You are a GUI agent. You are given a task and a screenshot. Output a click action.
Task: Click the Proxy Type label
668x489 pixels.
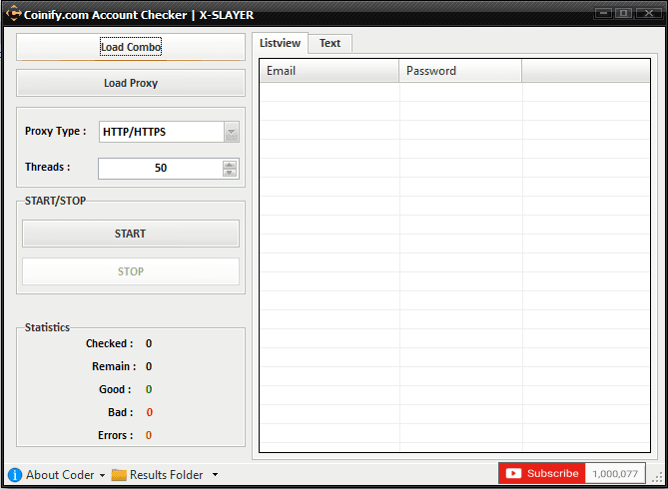[55, 131]
